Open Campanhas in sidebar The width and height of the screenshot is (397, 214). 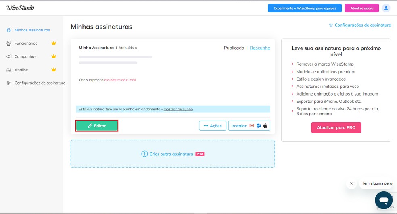(25, 56)
